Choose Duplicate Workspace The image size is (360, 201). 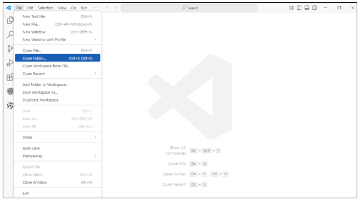point(58,100)
